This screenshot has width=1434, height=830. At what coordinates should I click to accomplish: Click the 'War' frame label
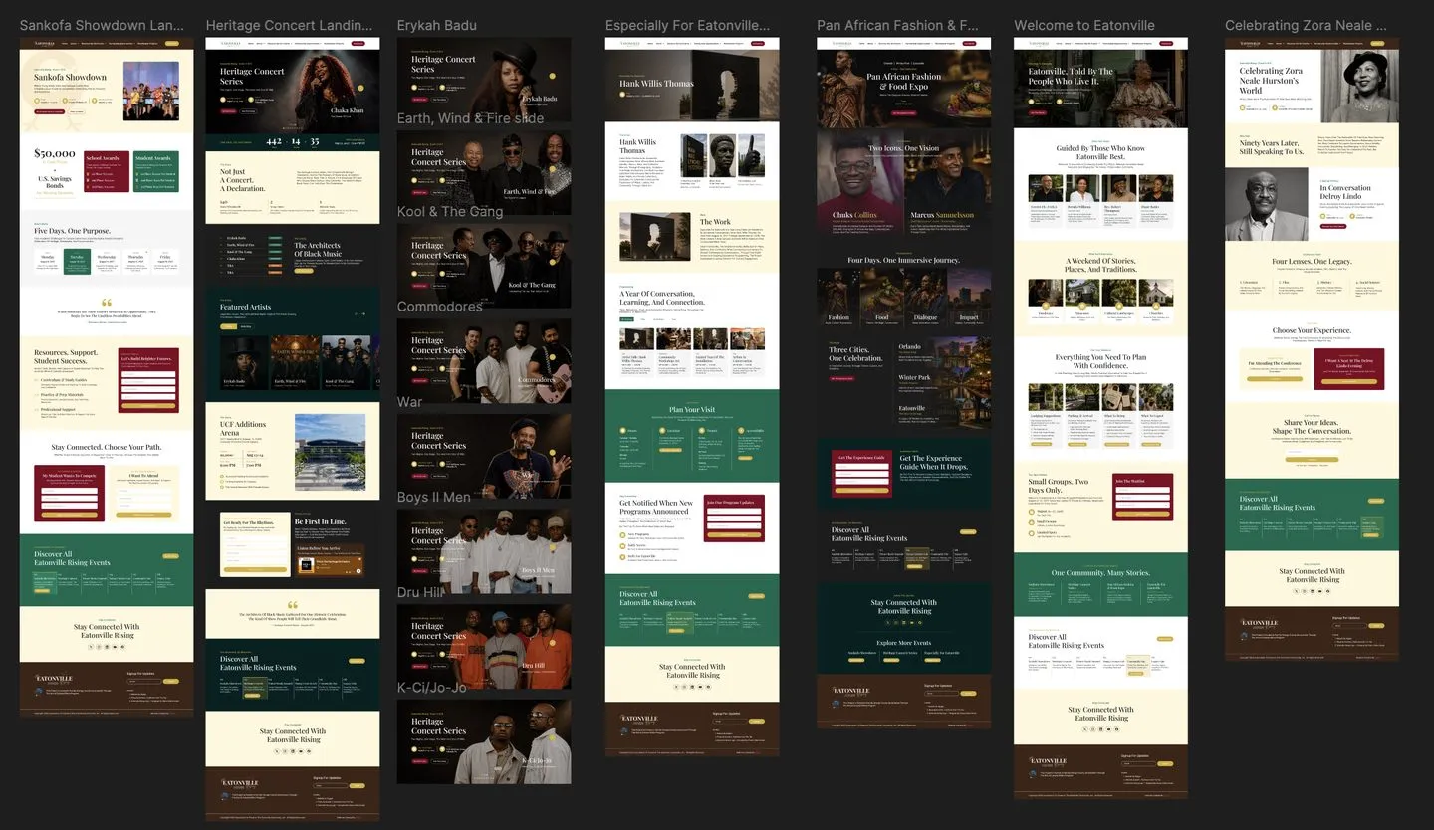tap(409, 402)
